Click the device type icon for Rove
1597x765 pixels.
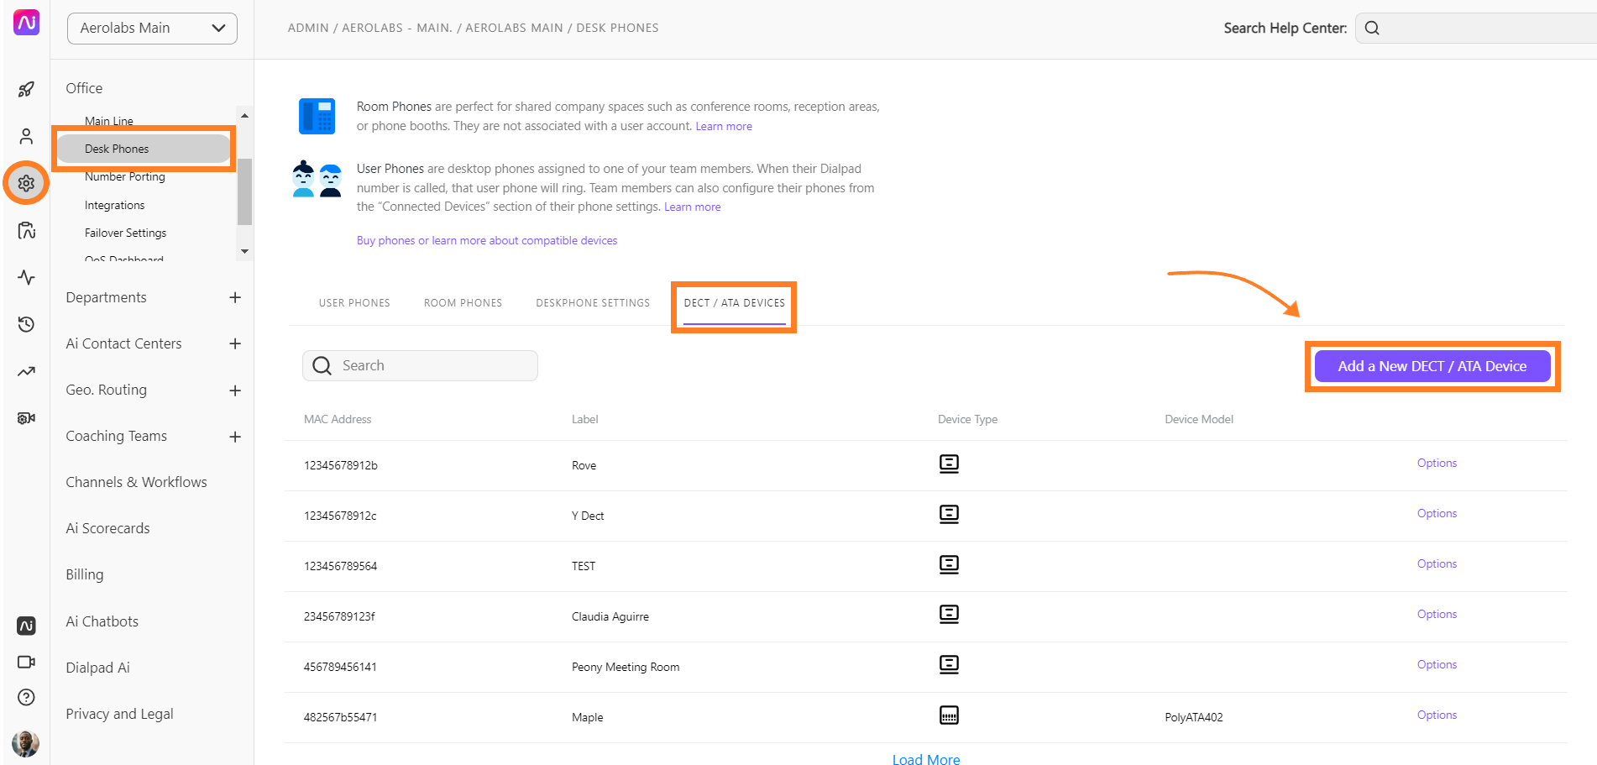pyautogui.click(x=949, y=464)
